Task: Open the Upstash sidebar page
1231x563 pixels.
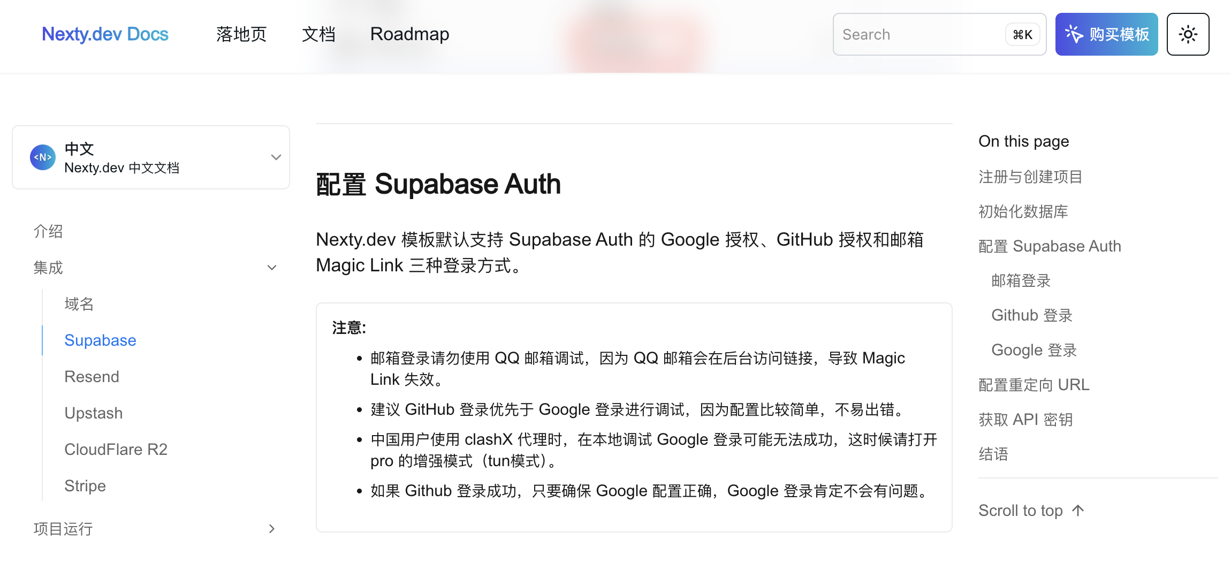Action: [x=93, y=413]
